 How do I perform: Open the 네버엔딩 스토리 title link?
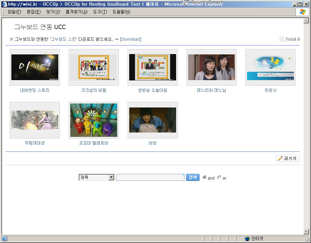pyautogui.click(x=35, y=90)
